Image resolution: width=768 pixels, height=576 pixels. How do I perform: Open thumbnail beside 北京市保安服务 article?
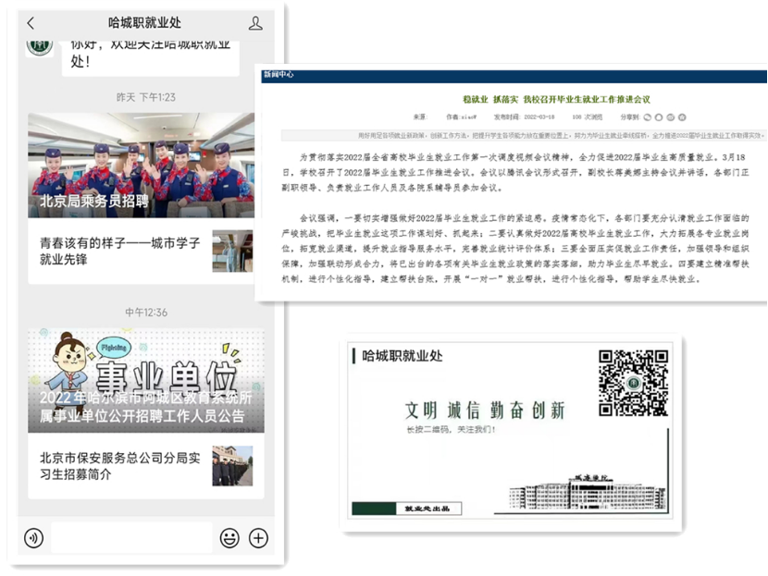point(232,466)
